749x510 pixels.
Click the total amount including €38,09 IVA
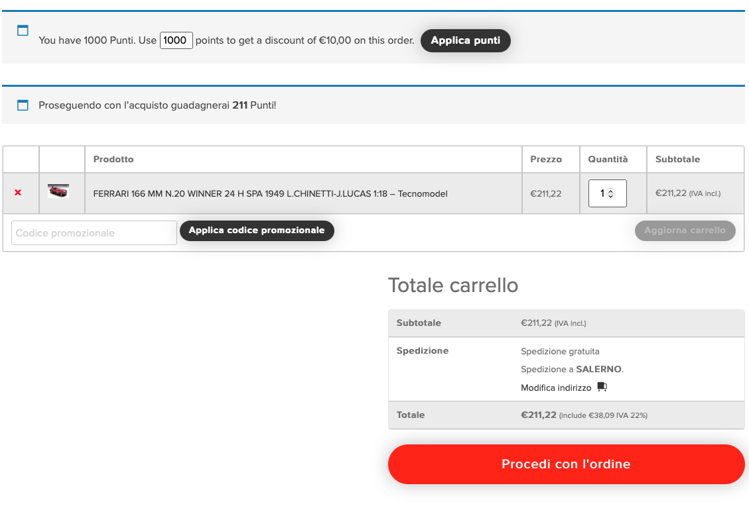coord(584,415)
